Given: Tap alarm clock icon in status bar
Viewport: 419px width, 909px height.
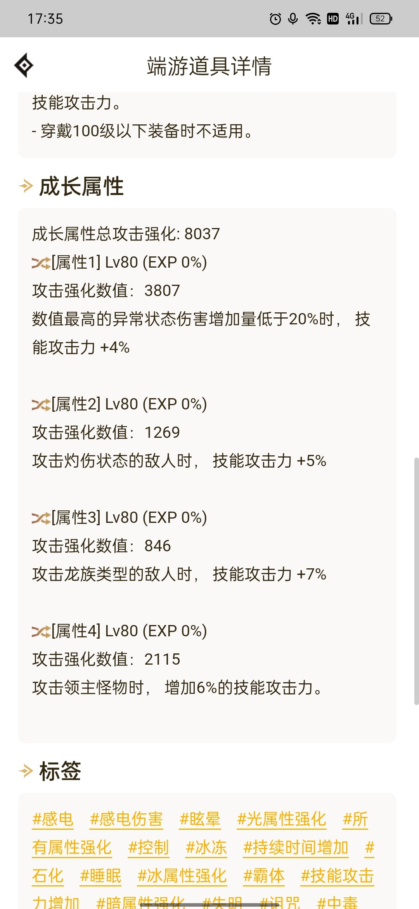Looking at the screenshot, I should click(275, 19).
